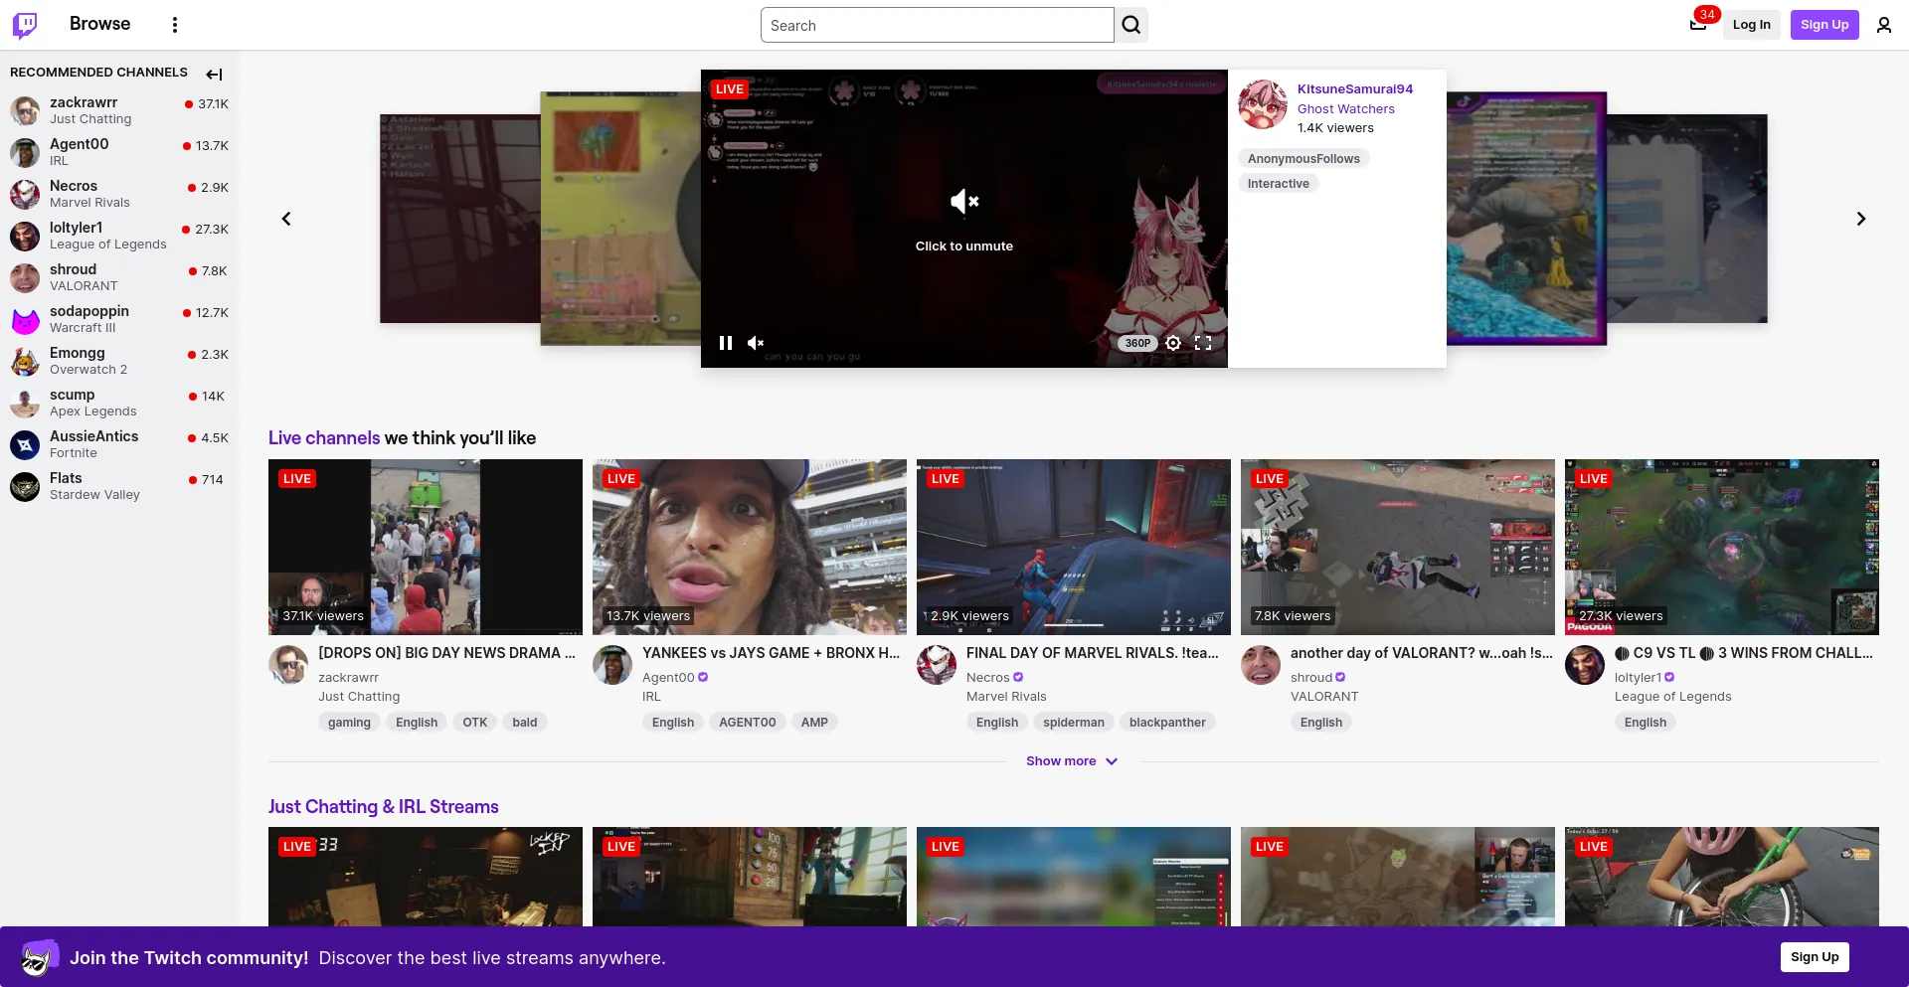Image resolution: width=1909 pixels, height=987 pixels.
Task: Click the magnifier search button
Action: click(1131, 25)
